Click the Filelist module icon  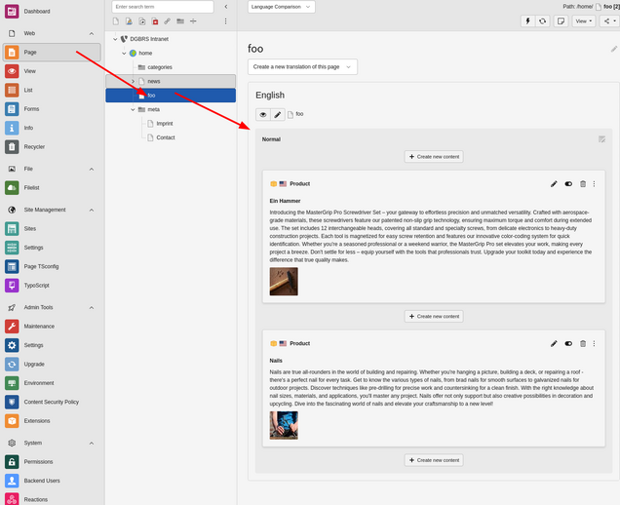click(12, 187)
